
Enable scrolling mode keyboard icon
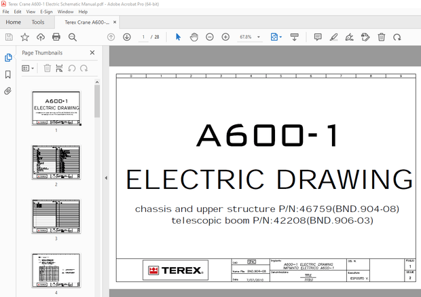coord(294,37)
